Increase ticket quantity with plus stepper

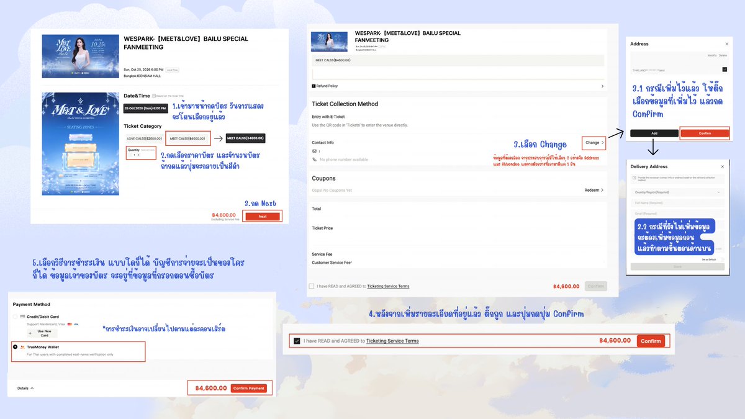(138, 155)
